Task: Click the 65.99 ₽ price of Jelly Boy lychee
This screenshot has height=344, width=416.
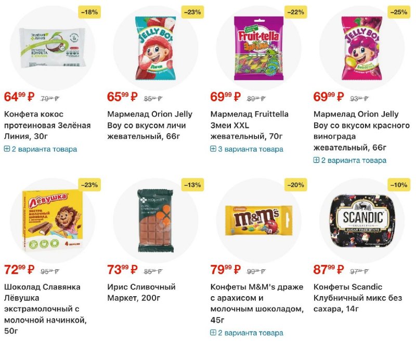Action: point(122,97)
